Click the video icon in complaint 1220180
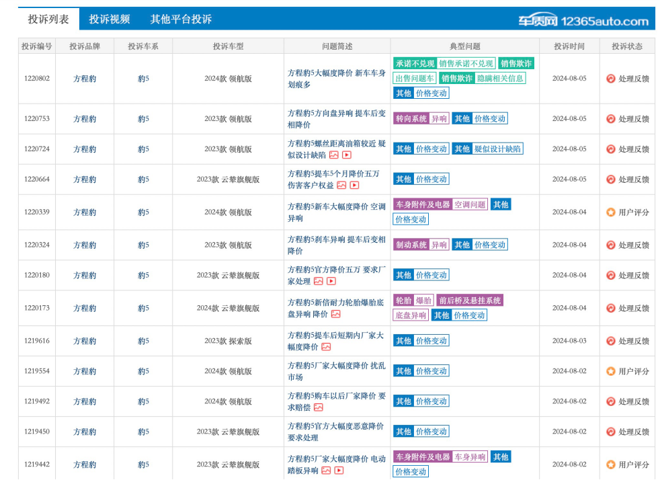660x480 pixels. pyautogui.click(x=331, y=281)
